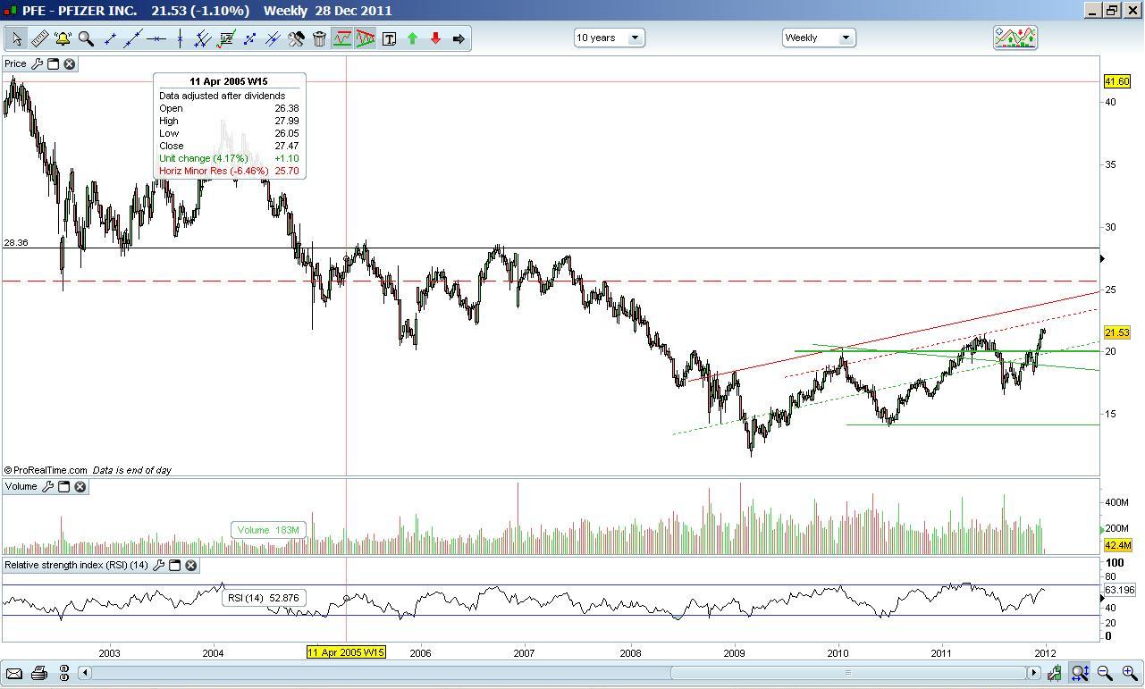This screenshot has height=689, width=1145.
Task: Click the Unit change (4.17%) row
Action: pyautogui.click(x=229, y=158)
